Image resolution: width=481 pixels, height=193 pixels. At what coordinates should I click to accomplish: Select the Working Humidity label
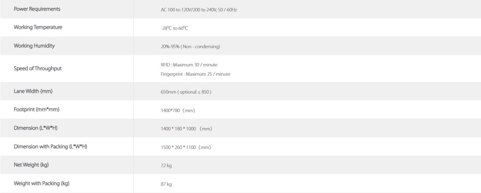coord(35,46)
